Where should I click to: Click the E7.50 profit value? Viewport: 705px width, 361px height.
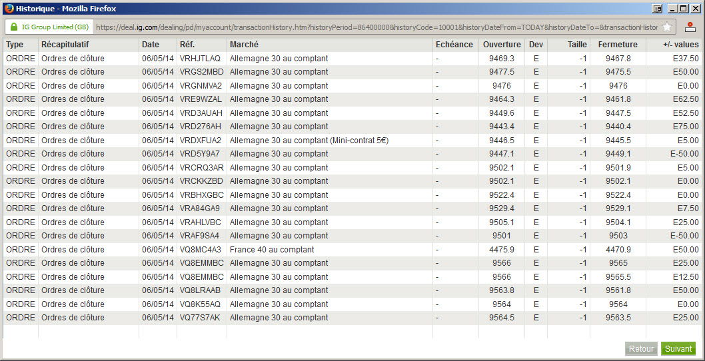coord(688,208)
